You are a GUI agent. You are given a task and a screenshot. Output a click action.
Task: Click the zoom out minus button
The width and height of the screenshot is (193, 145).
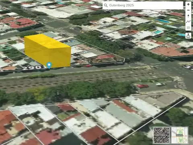[188, 10]
